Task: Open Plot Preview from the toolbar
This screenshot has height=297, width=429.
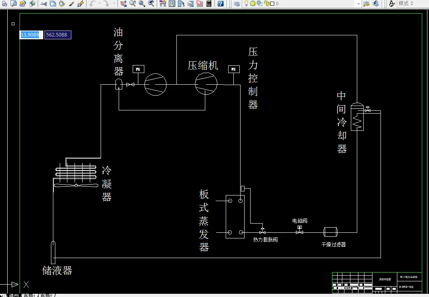Action: point(14,4)
